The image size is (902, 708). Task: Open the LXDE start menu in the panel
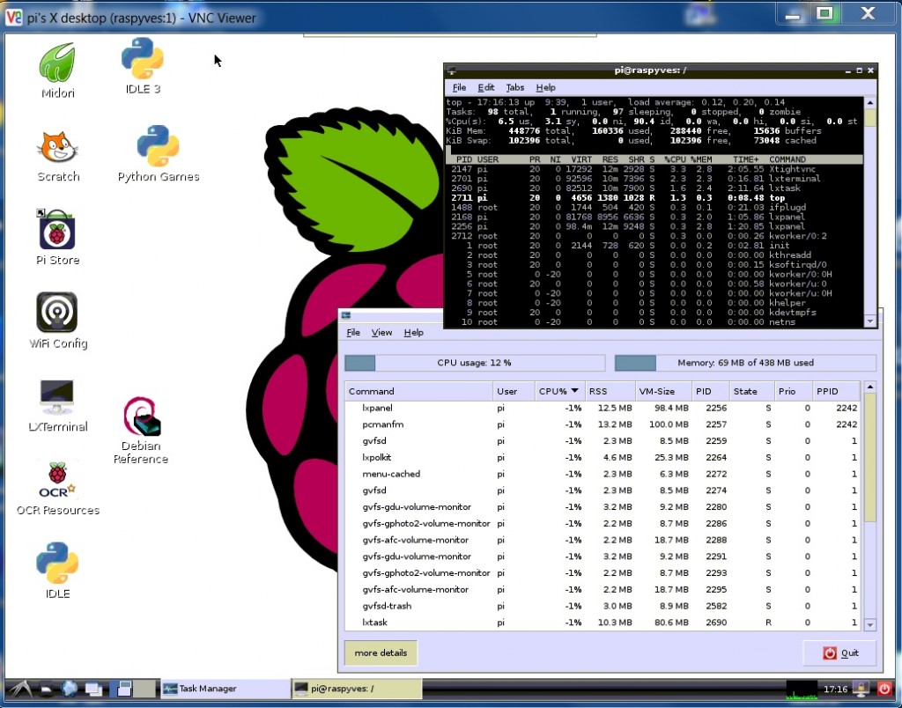pos(20,688)
